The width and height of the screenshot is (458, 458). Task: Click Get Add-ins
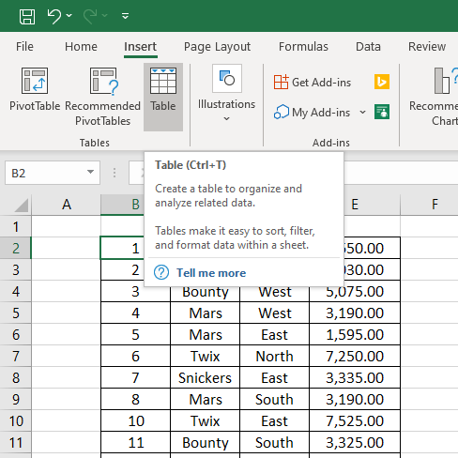312,83
